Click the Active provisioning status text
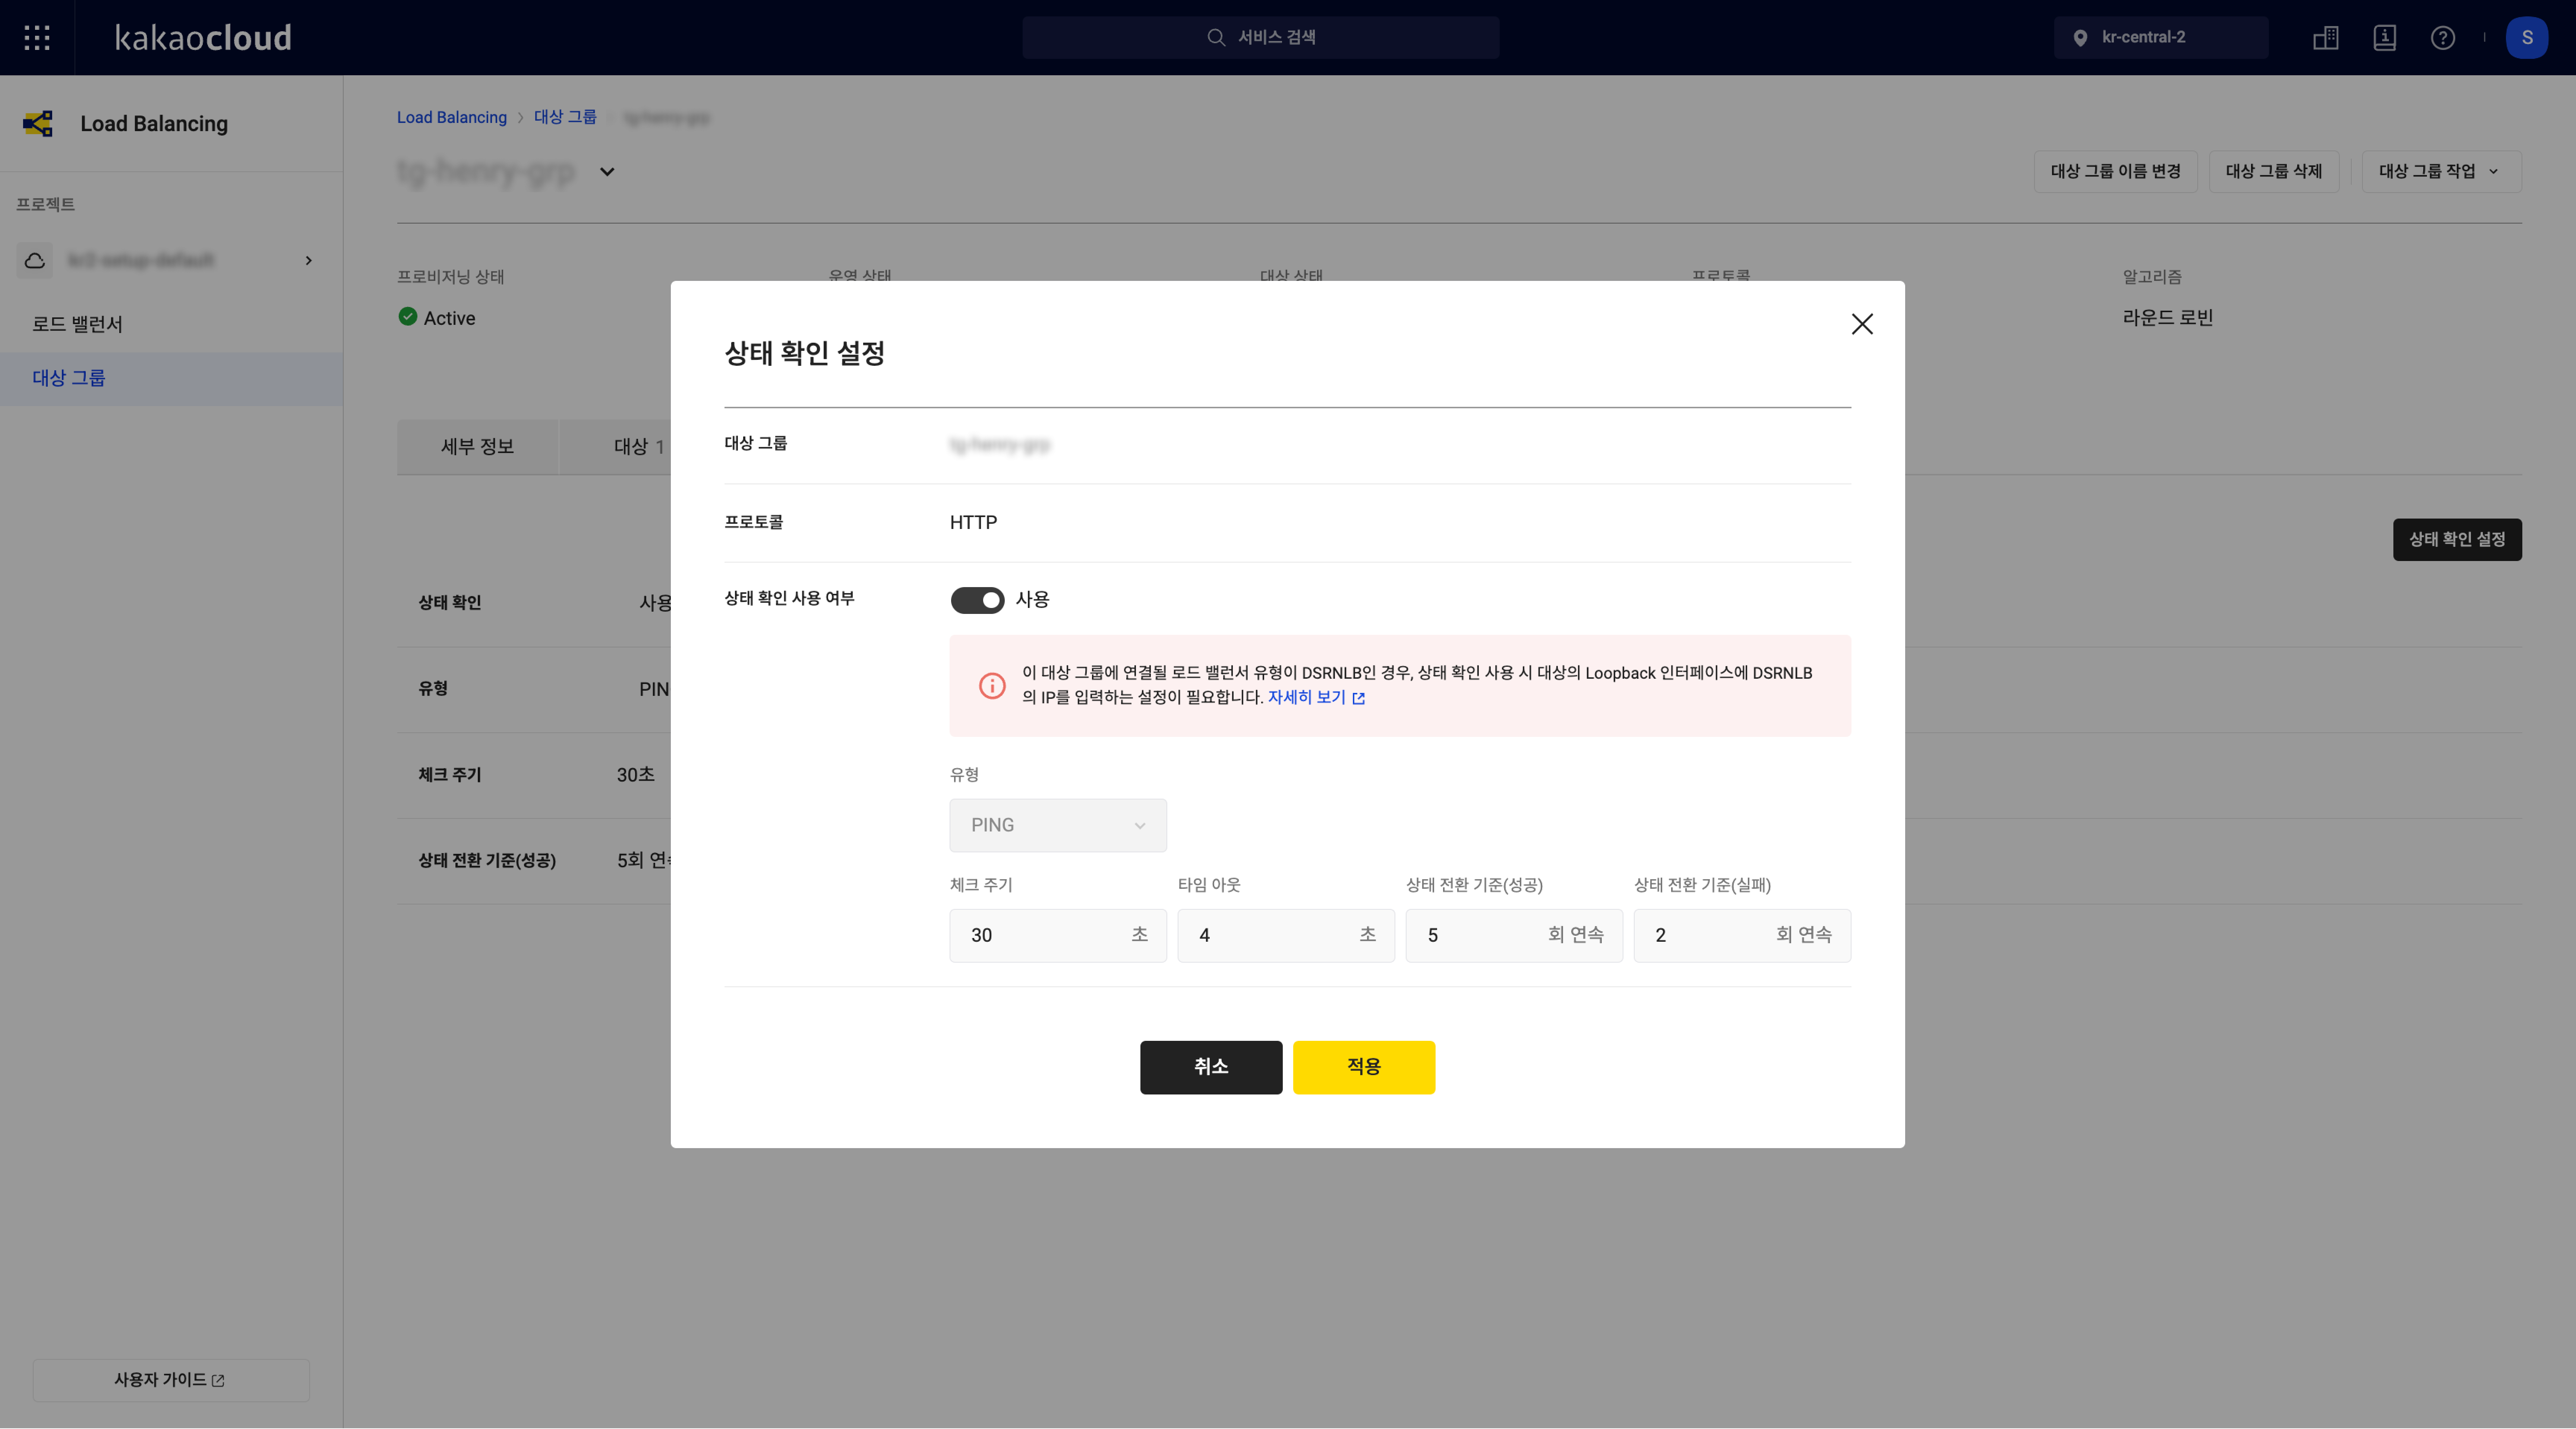The width and height of the screenshot is (2576, 1429). (449, 319)
